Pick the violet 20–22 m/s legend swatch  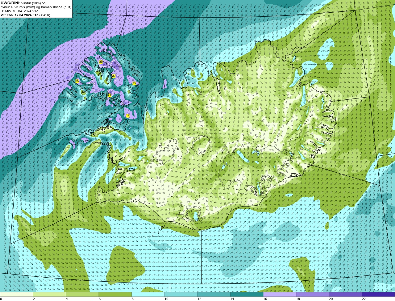coord(346,294)
